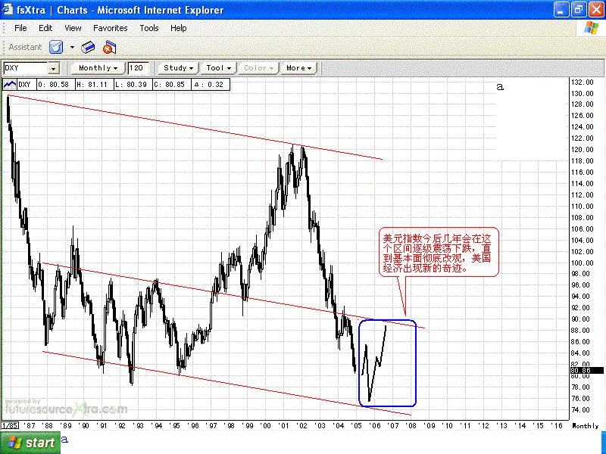The height and width of the screenshot is (454, 606).
Task: Open the Study dropdown menu
Action: click(179, 68)
